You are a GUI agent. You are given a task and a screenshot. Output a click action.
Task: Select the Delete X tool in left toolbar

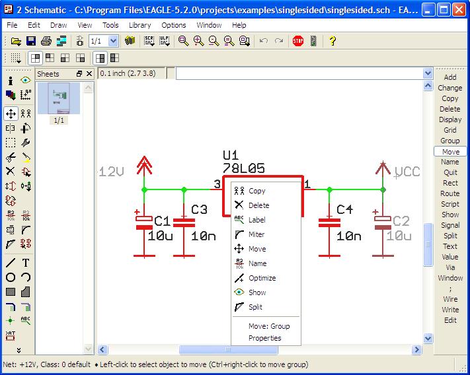(11, 172)
